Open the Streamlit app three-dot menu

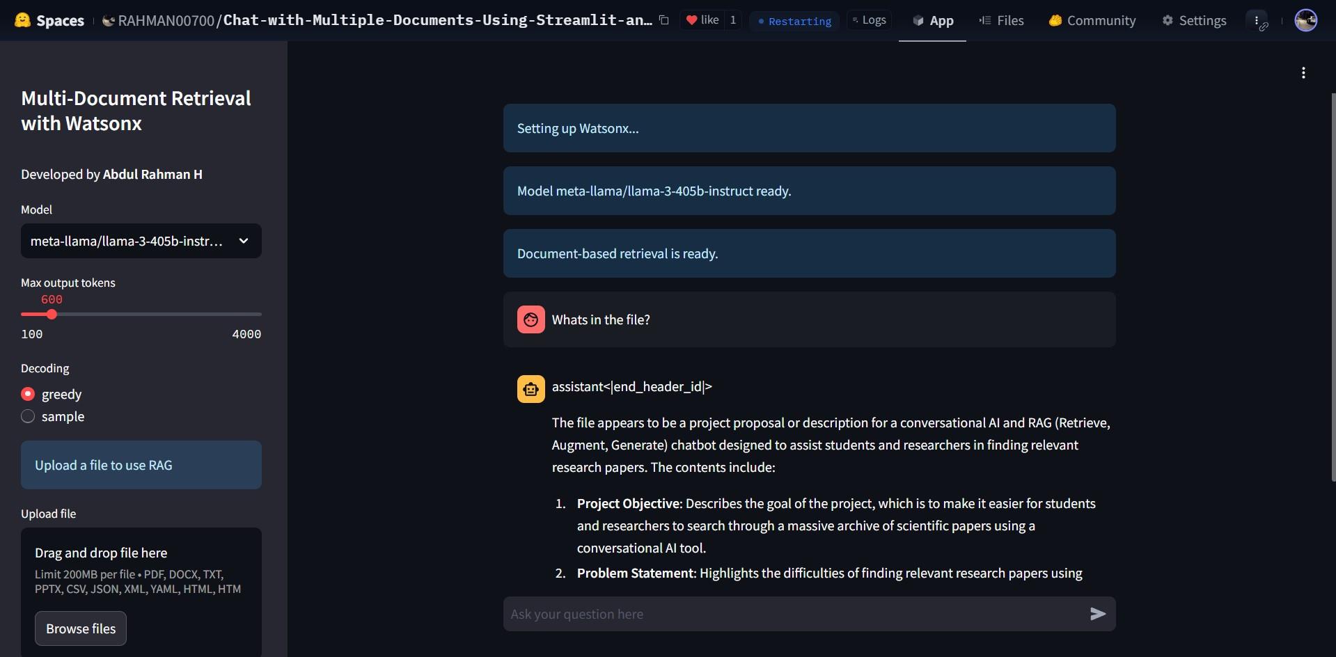1303,72
